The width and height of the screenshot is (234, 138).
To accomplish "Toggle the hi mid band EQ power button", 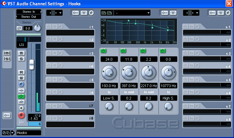I will pyautogui.click(x=143, y=51).
